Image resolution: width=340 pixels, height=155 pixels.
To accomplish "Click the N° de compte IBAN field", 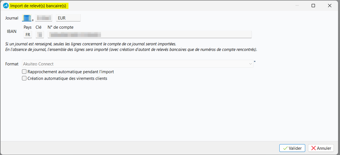I will coord(150,35).
